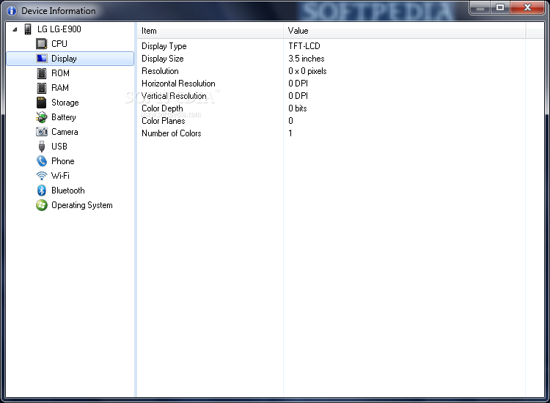Click the Phone handset icon
This screenshot has width=550, height=403.
41,161
